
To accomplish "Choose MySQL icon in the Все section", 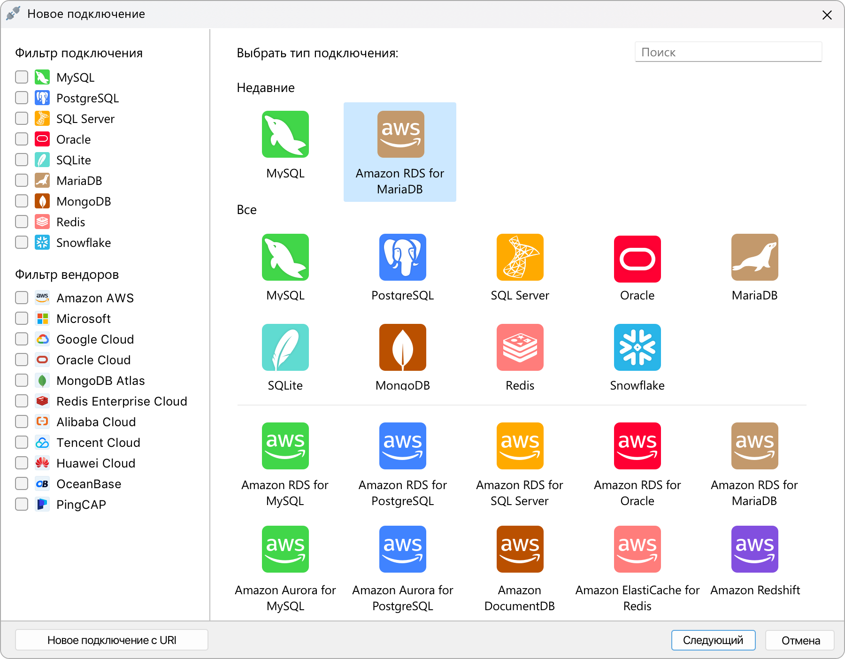I will (285, 257).
